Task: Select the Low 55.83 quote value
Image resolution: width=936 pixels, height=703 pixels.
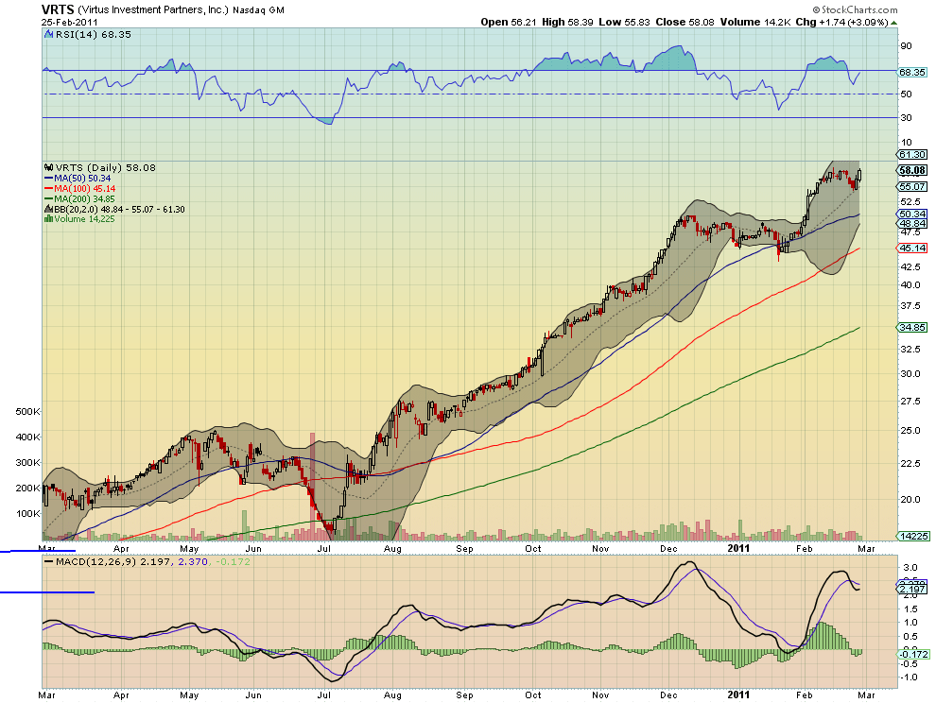Action: point(624,22)
